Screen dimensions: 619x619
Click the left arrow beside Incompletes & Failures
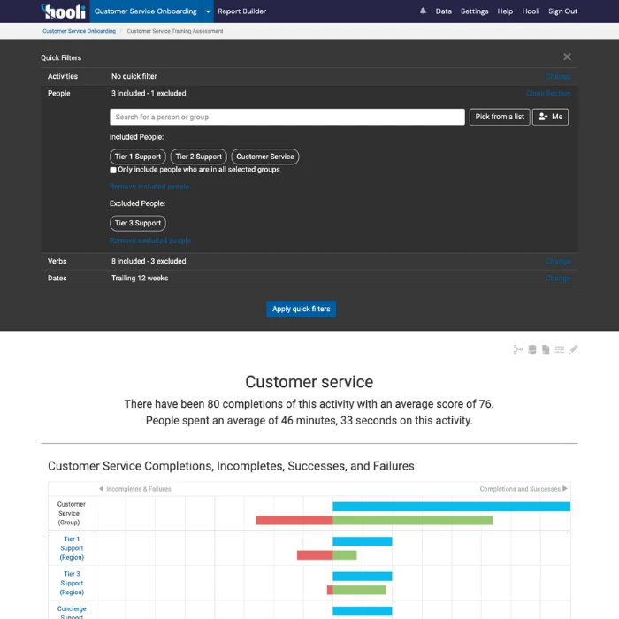[102, 489]
